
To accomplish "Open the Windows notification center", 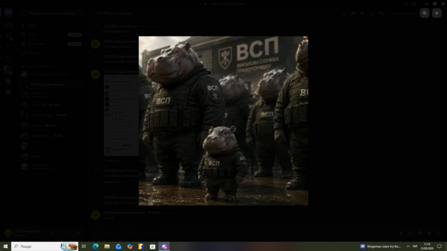I will 439,246.
